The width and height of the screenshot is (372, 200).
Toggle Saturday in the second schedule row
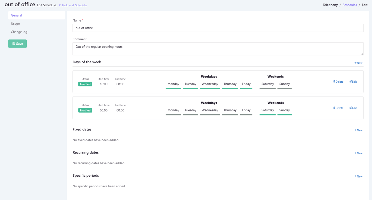[x=267, y=110]
